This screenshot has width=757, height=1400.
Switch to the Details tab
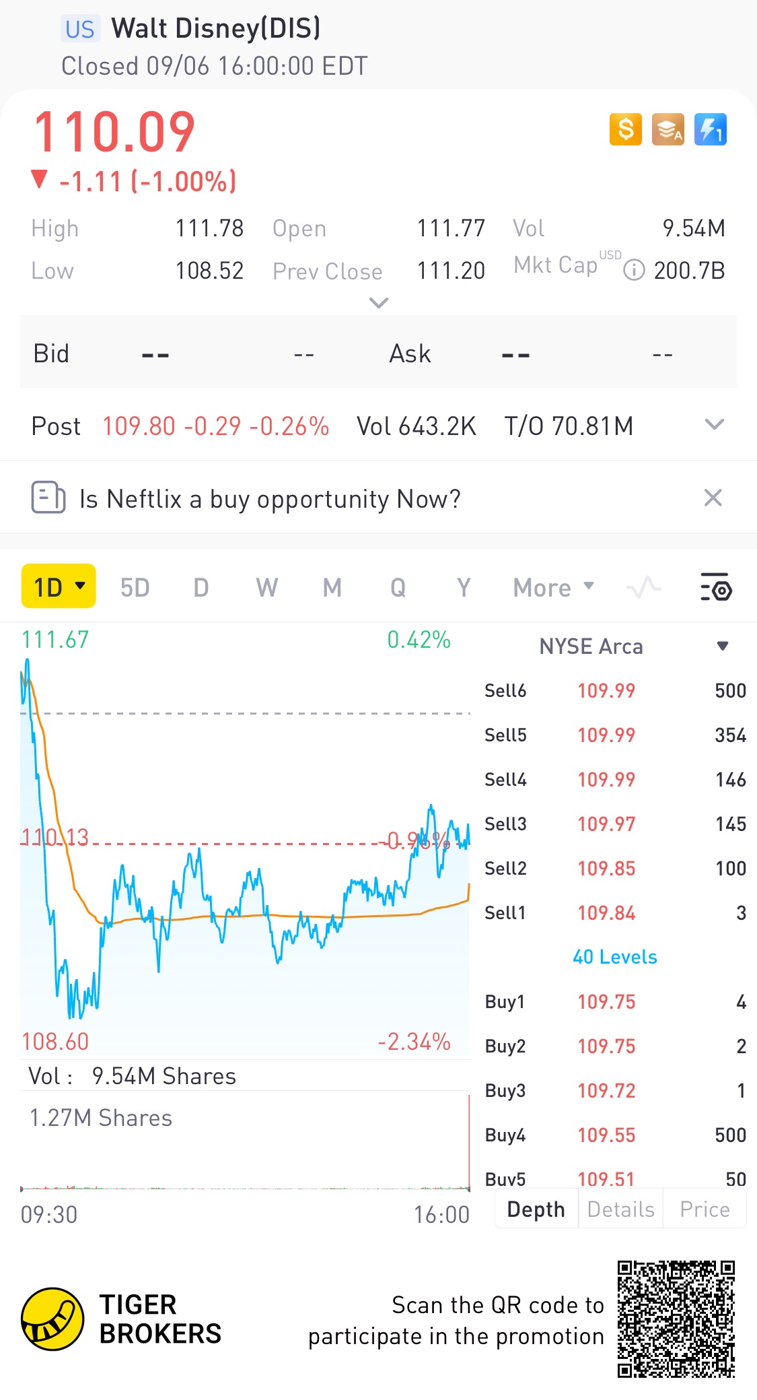[620, 1209]
